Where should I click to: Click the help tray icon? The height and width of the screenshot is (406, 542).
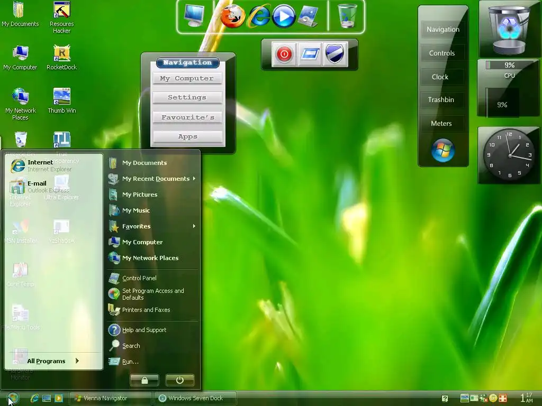pyautogui.click(x=445, y=399)
